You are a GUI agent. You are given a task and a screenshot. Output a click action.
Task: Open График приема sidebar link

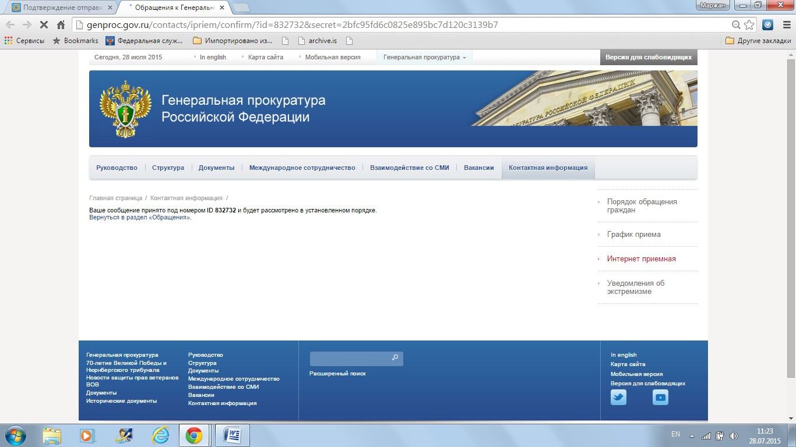tap(634, 235)
